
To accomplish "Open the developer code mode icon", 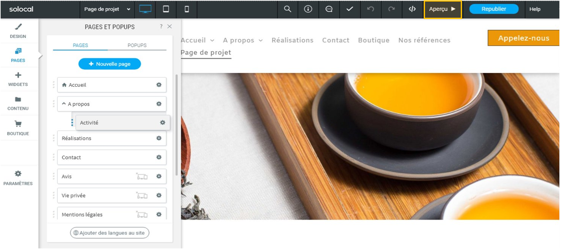I will pos(412,9).
